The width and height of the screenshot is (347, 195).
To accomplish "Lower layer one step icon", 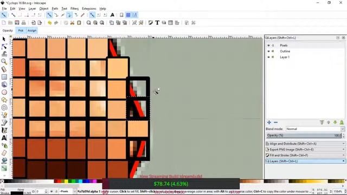I will [335, 122].
